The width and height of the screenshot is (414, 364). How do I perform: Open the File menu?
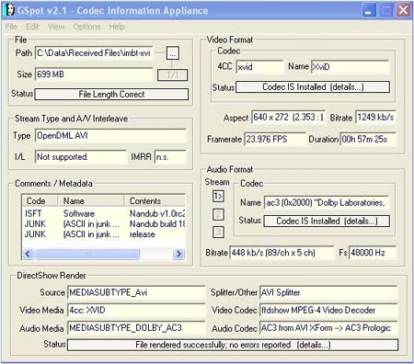pos(11,27)
